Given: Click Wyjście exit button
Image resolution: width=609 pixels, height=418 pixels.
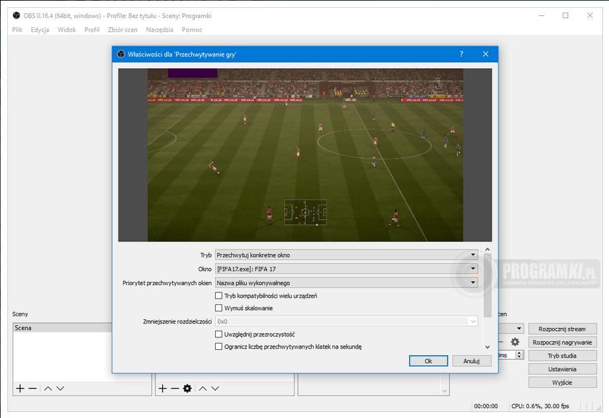Looking at the screenshot, I should click(563, 382).
